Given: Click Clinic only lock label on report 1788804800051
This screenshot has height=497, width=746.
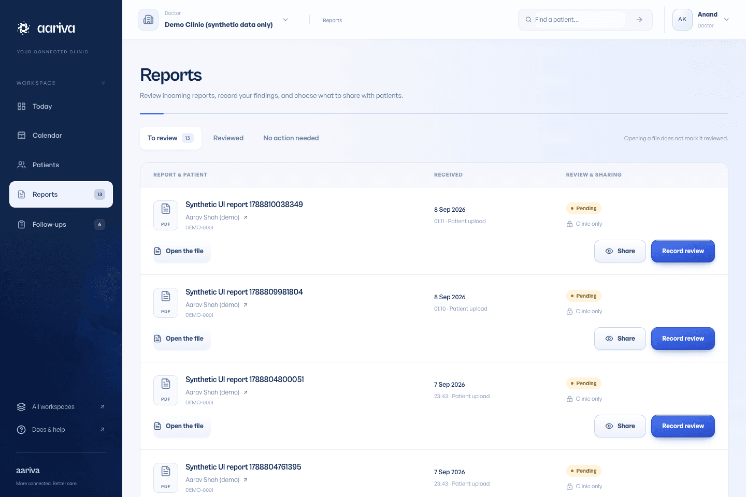Looking at the screenshot, I should (x=584, y=399).
